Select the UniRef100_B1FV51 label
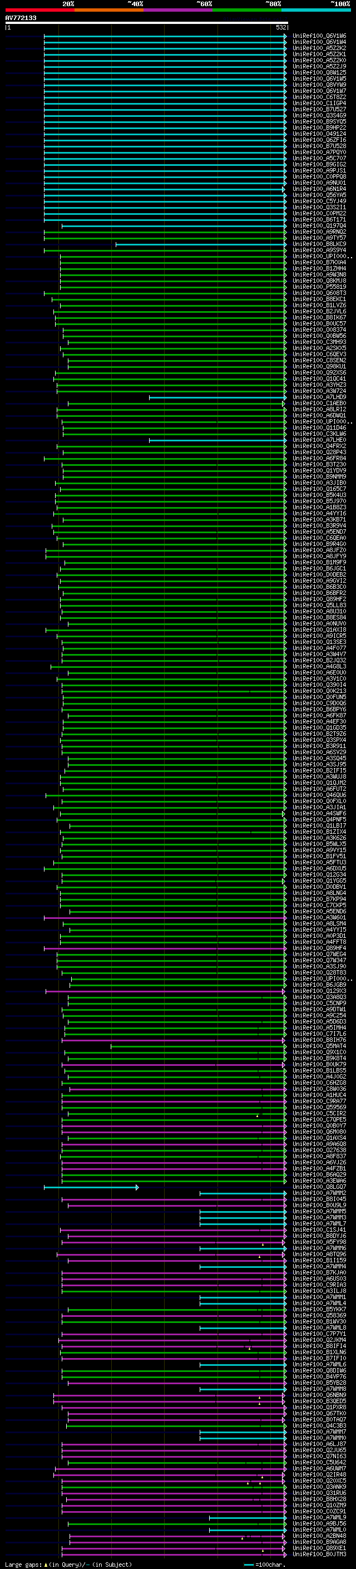This screenshot has width=356, height=1569. click(x=319, y=856)
